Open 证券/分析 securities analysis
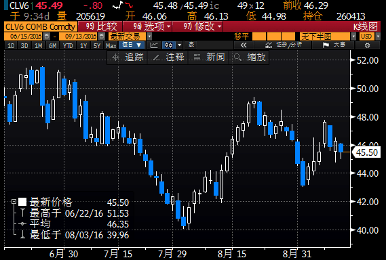 283,45
